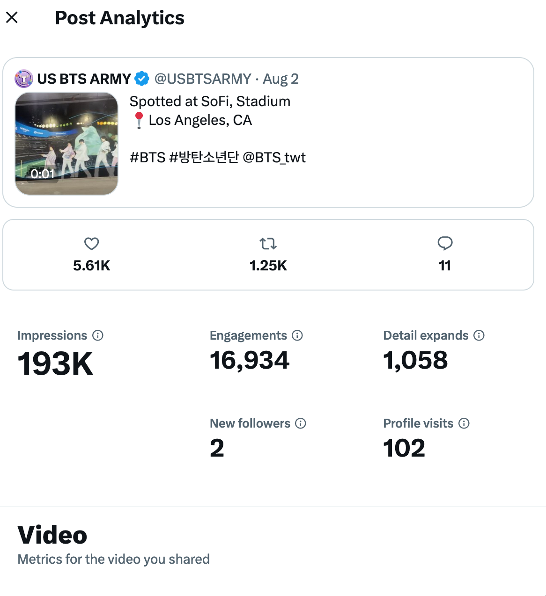Click the blue verified badge
The width and height of the screenshot is (546, 596).
[142, 79]
